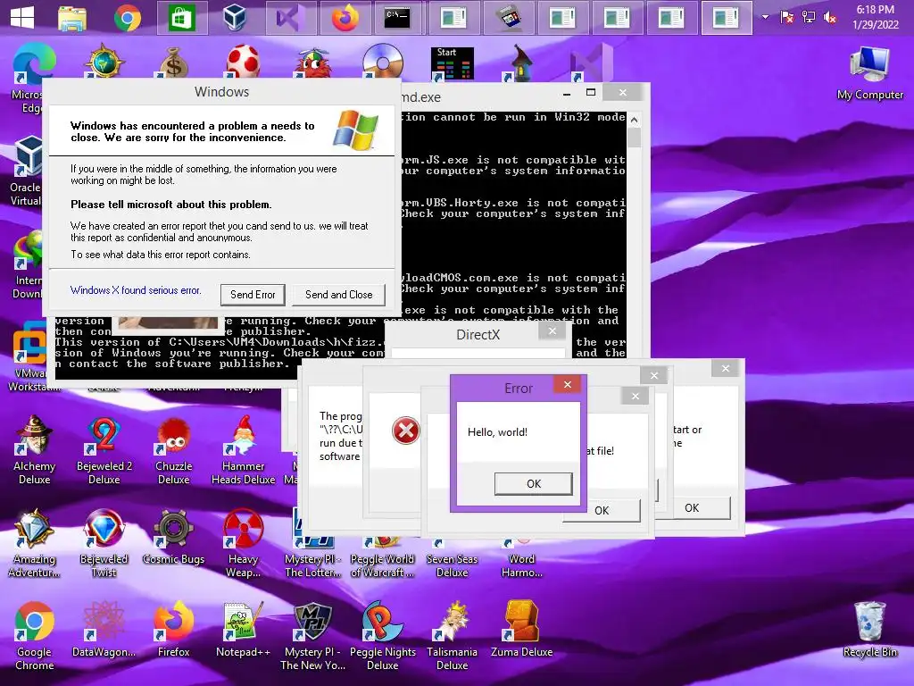Open the DataWagon desktop icon
This screenshot has height=686, width=914.
pos(104,629)
